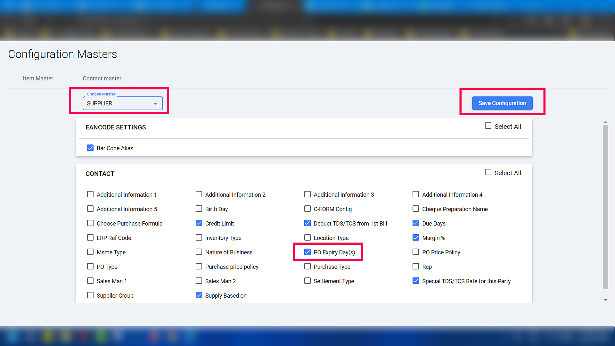Enable the Settlement Type checkbox
This screenshot has height=346, width=615.
[307, 281]
